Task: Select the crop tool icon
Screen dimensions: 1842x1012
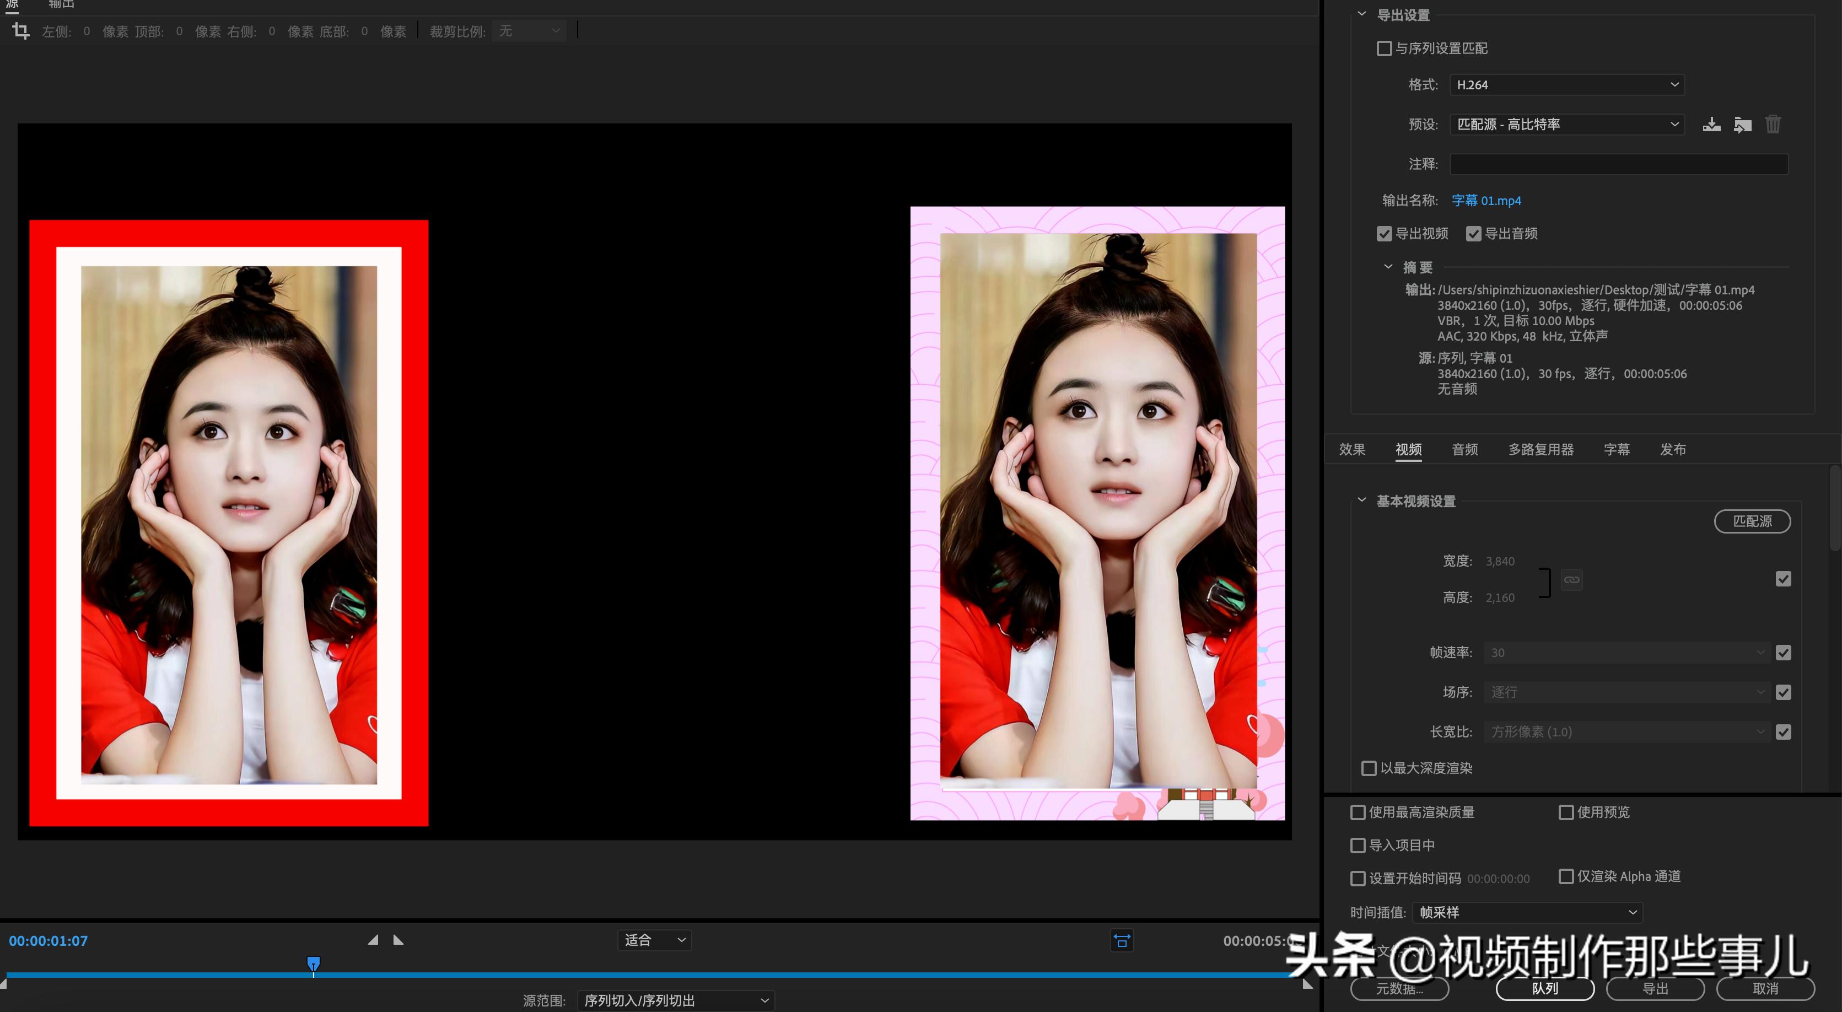Action: coord(20,31)
